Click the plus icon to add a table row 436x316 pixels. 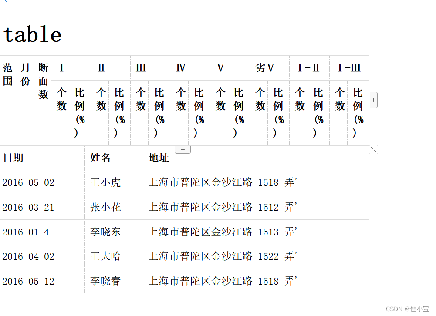tap(183, 149)
